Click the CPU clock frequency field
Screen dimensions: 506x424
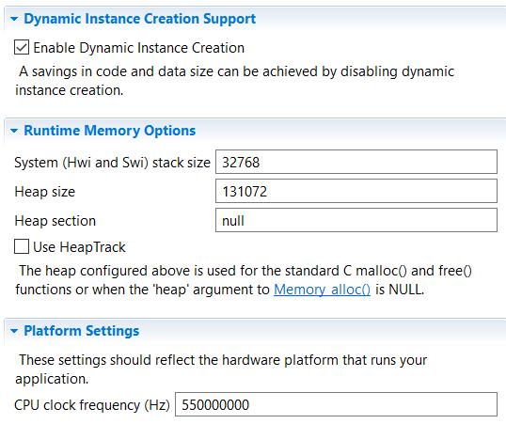[x=336, y=404]
